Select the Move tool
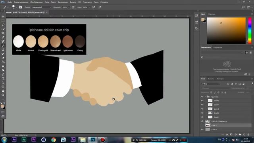The image size is (254, 143). coord(3,17)
